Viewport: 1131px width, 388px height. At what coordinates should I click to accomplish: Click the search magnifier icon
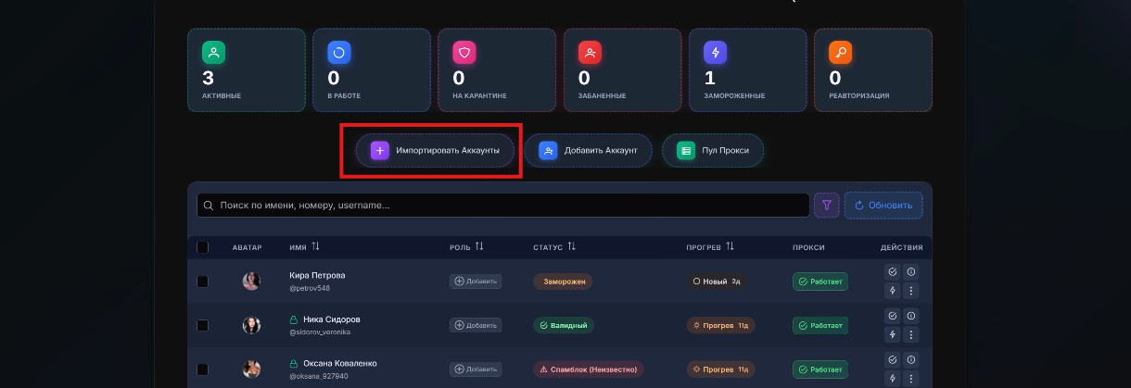[x=209, y=206]
